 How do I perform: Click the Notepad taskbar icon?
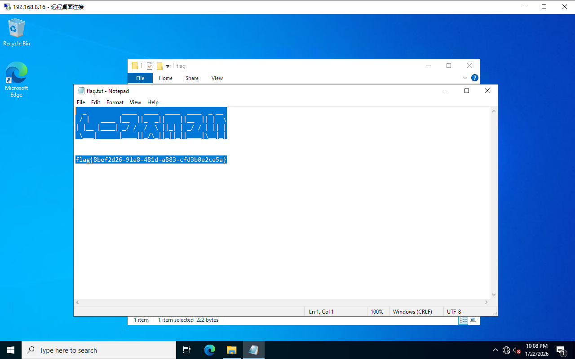click(253, 350)
